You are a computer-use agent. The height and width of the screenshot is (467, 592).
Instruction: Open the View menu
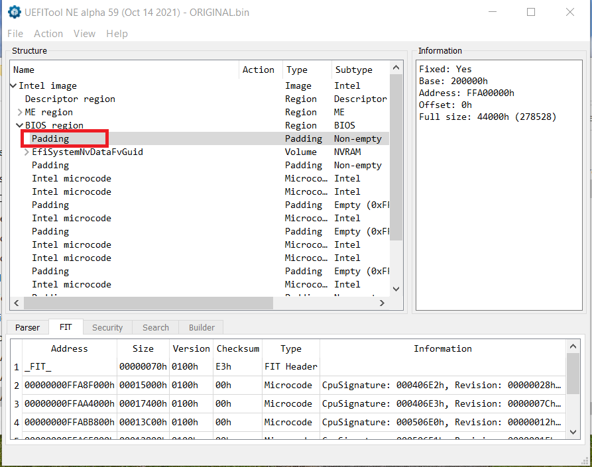point(84,34)
